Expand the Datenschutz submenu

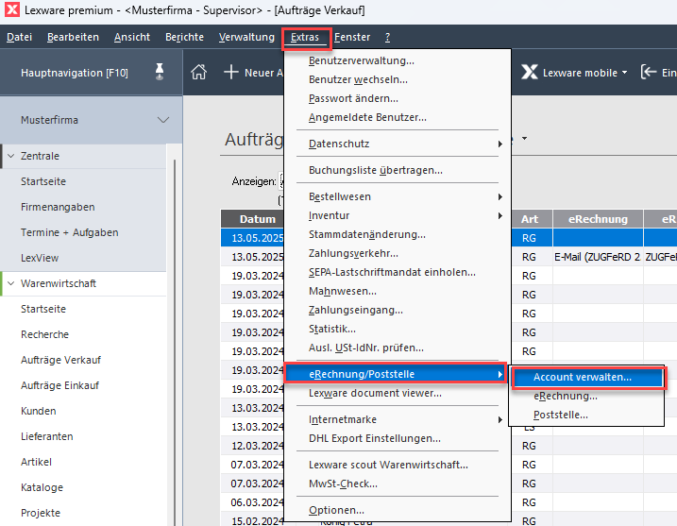500,144
